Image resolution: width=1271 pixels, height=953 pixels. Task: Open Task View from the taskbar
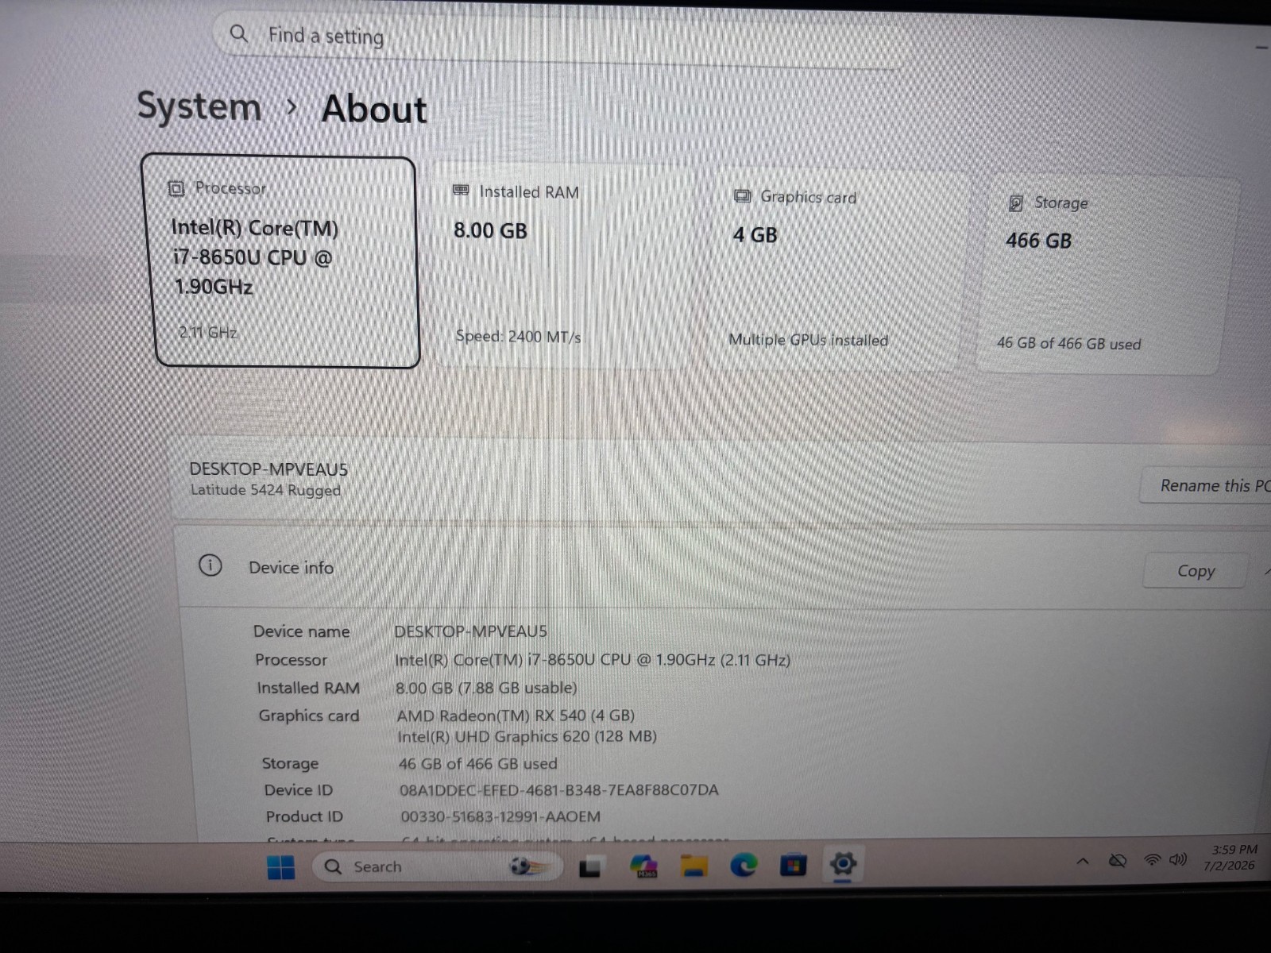click(589, 867)
